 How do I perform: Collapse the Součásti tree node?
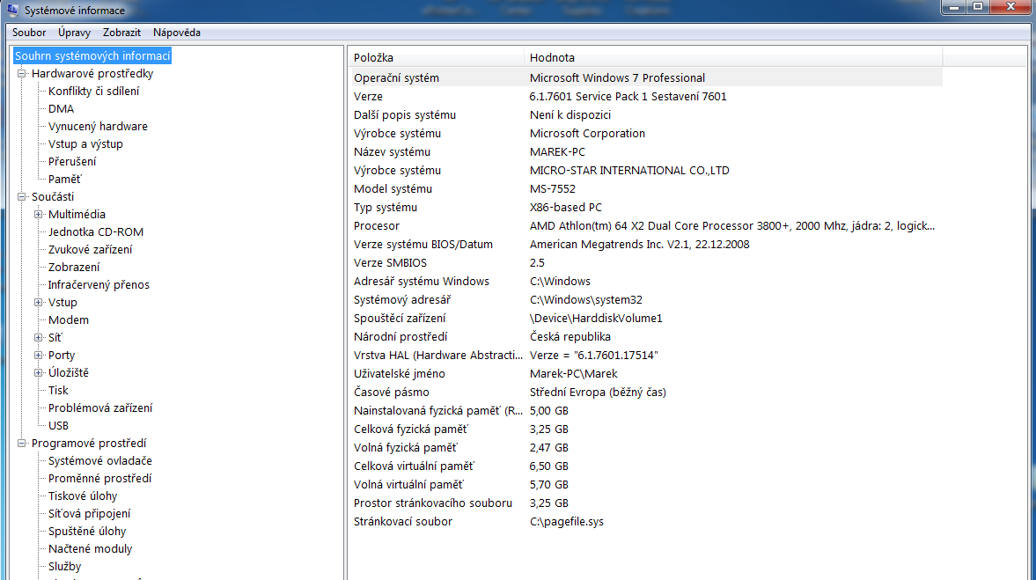[x=22, y=197]
